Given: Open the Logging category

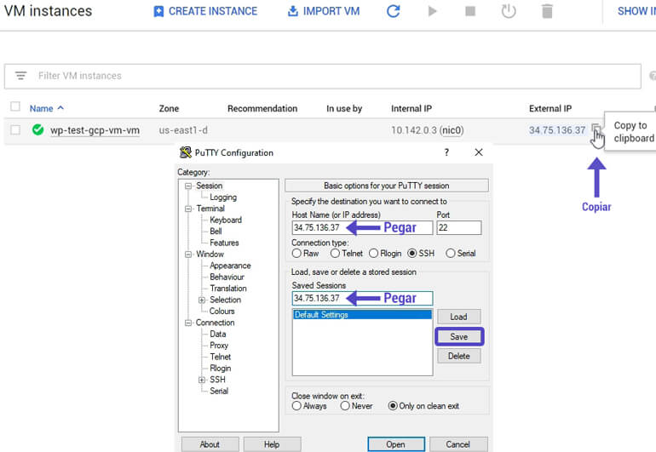Looking at the screenshot, I should click(x=223, y=197).
